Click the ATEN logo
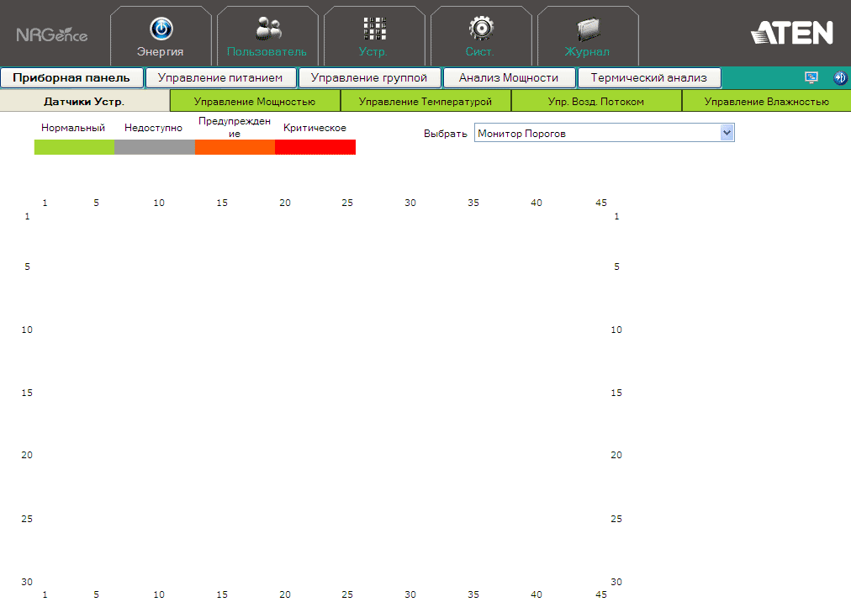 pyautogui.click(x=792, y=33)
